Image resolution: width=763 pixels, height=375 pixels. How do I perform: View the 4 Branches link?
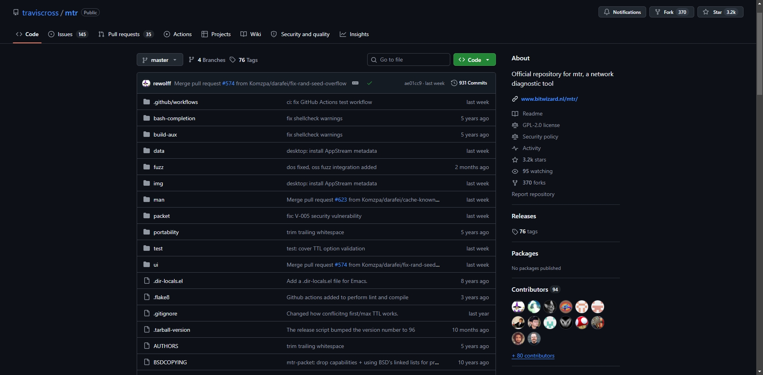[207, 60]
